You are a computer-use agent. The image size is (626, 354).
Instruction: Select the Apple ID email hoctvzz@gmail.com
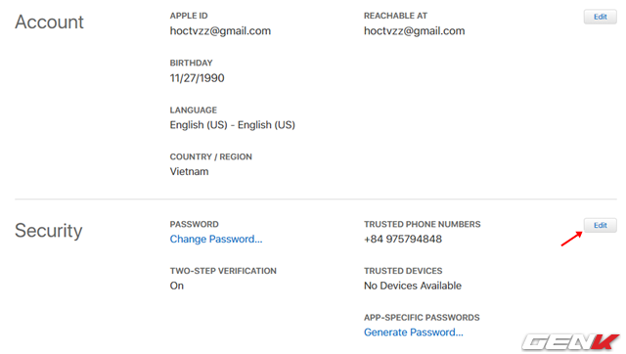(220, 31)
